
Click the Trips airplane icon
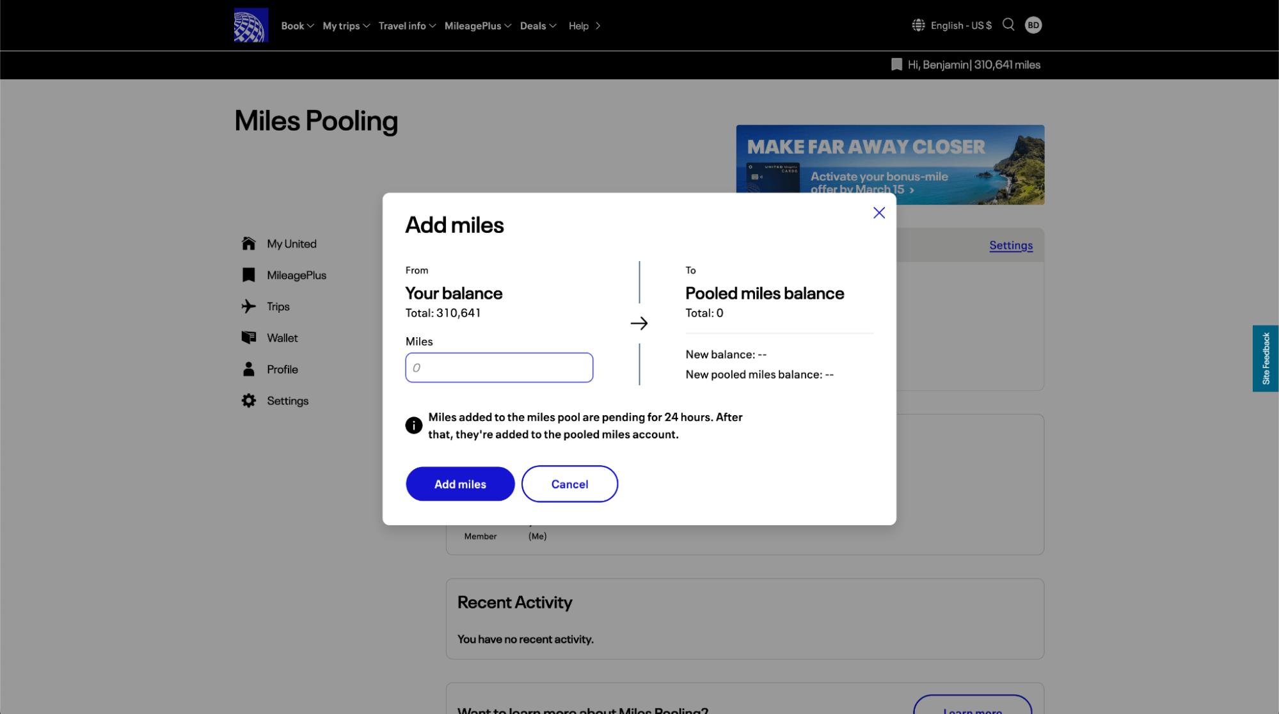[x=249, y=306]
